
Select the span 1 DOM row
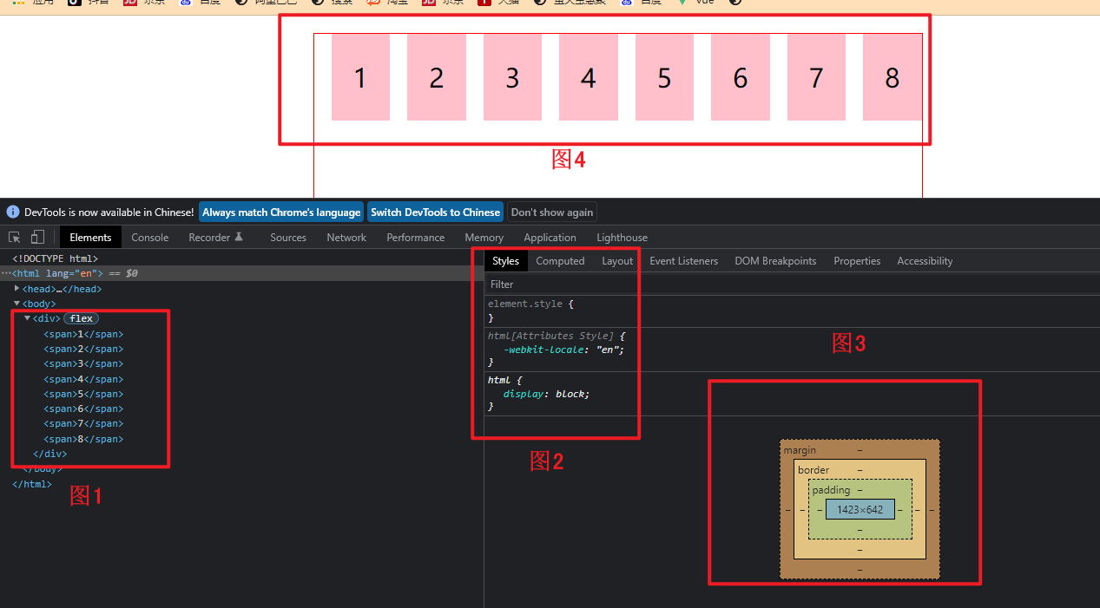(x=83, y=334)
